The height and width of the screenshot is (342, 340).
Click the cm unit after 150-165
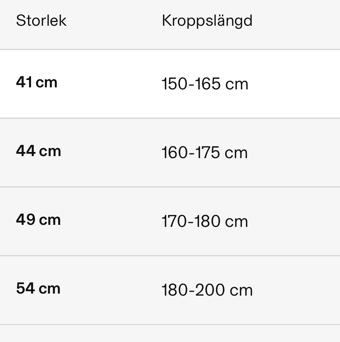(237, 84)
